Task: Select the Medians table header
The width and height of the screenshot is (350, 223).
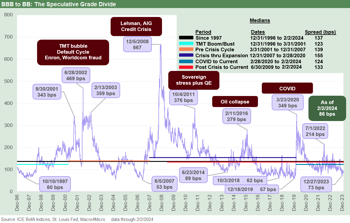Action: click(x=260, y=20)
